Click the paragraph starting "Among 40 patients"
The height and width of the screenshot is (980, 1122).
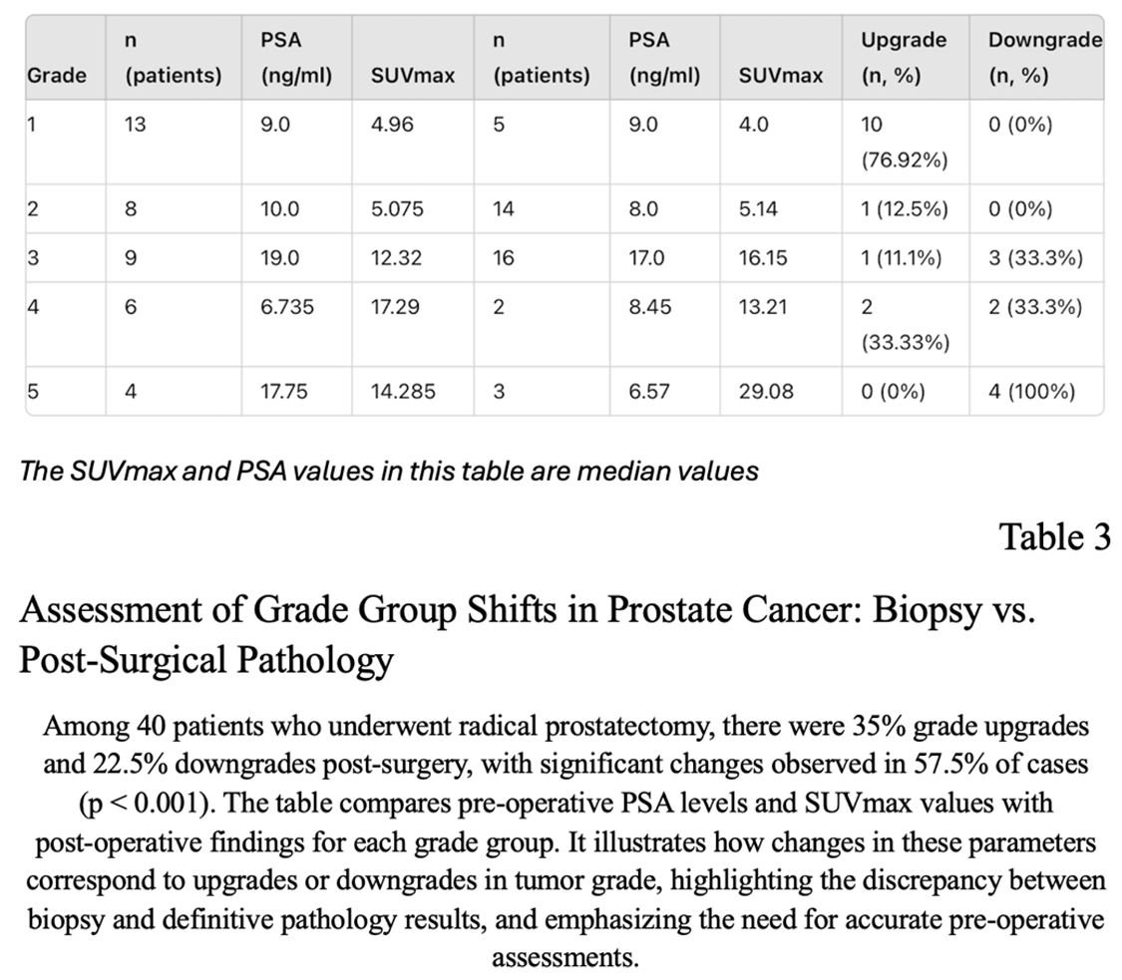(565, 840)
